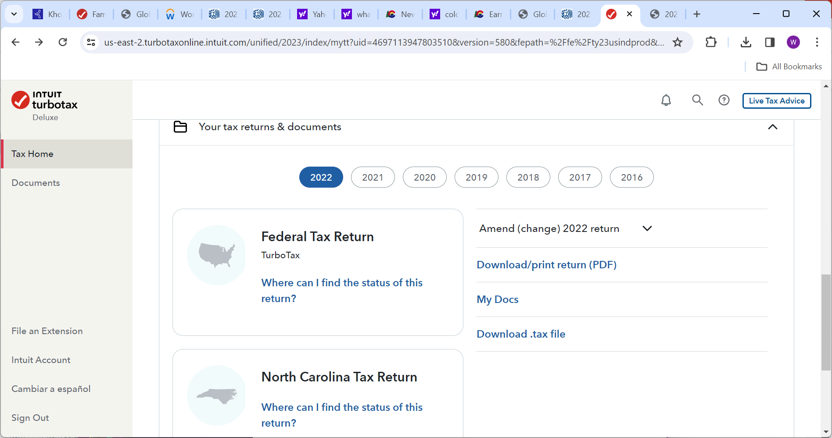Click the folder icon beside Your tax returns

coord(180,127)
